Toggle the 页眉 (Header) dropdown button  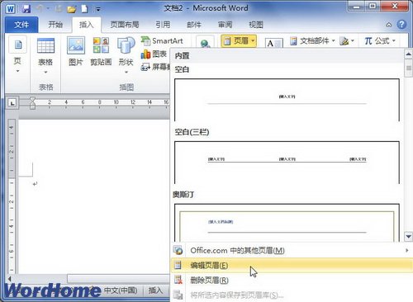click(239, 41)
